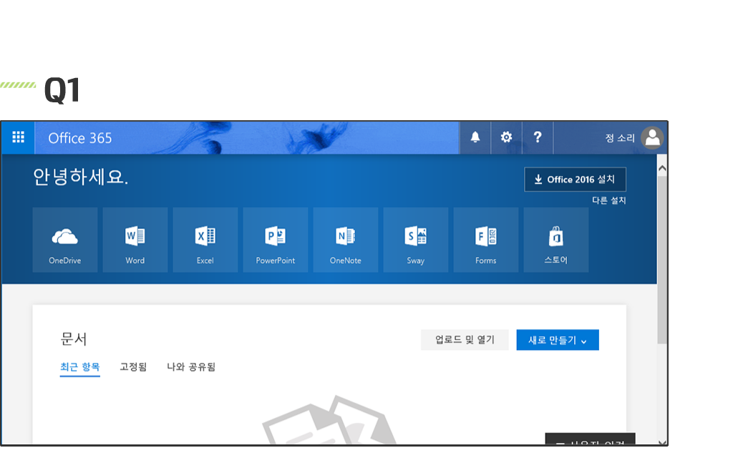Show notifications with the bell icon
733x458 pixels.
point(475,137)
